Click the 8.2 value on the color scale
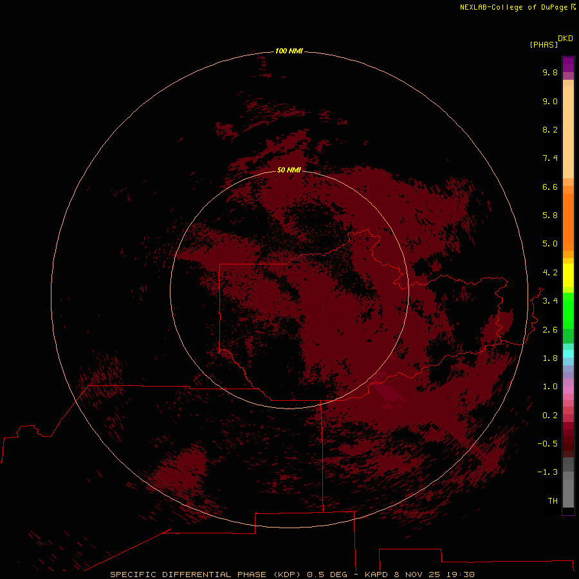 [550, 129]
